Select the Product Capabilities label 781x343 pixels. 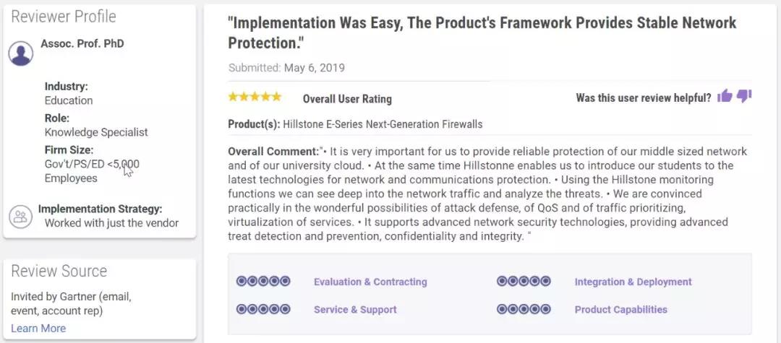coord(620,310)
